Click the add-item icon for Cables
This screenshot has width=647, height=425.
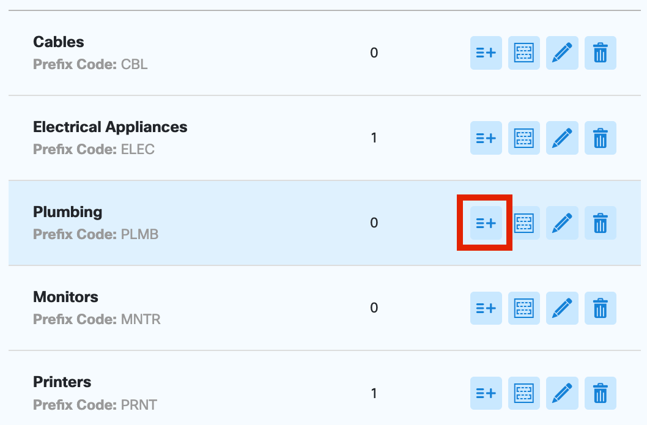pos(486,53)
